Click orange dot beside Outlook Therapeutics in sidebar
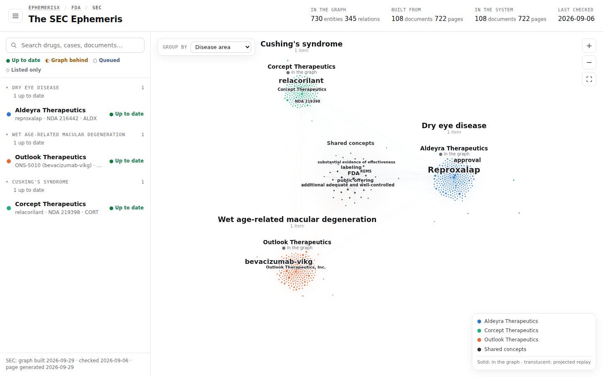 [9, 161]
